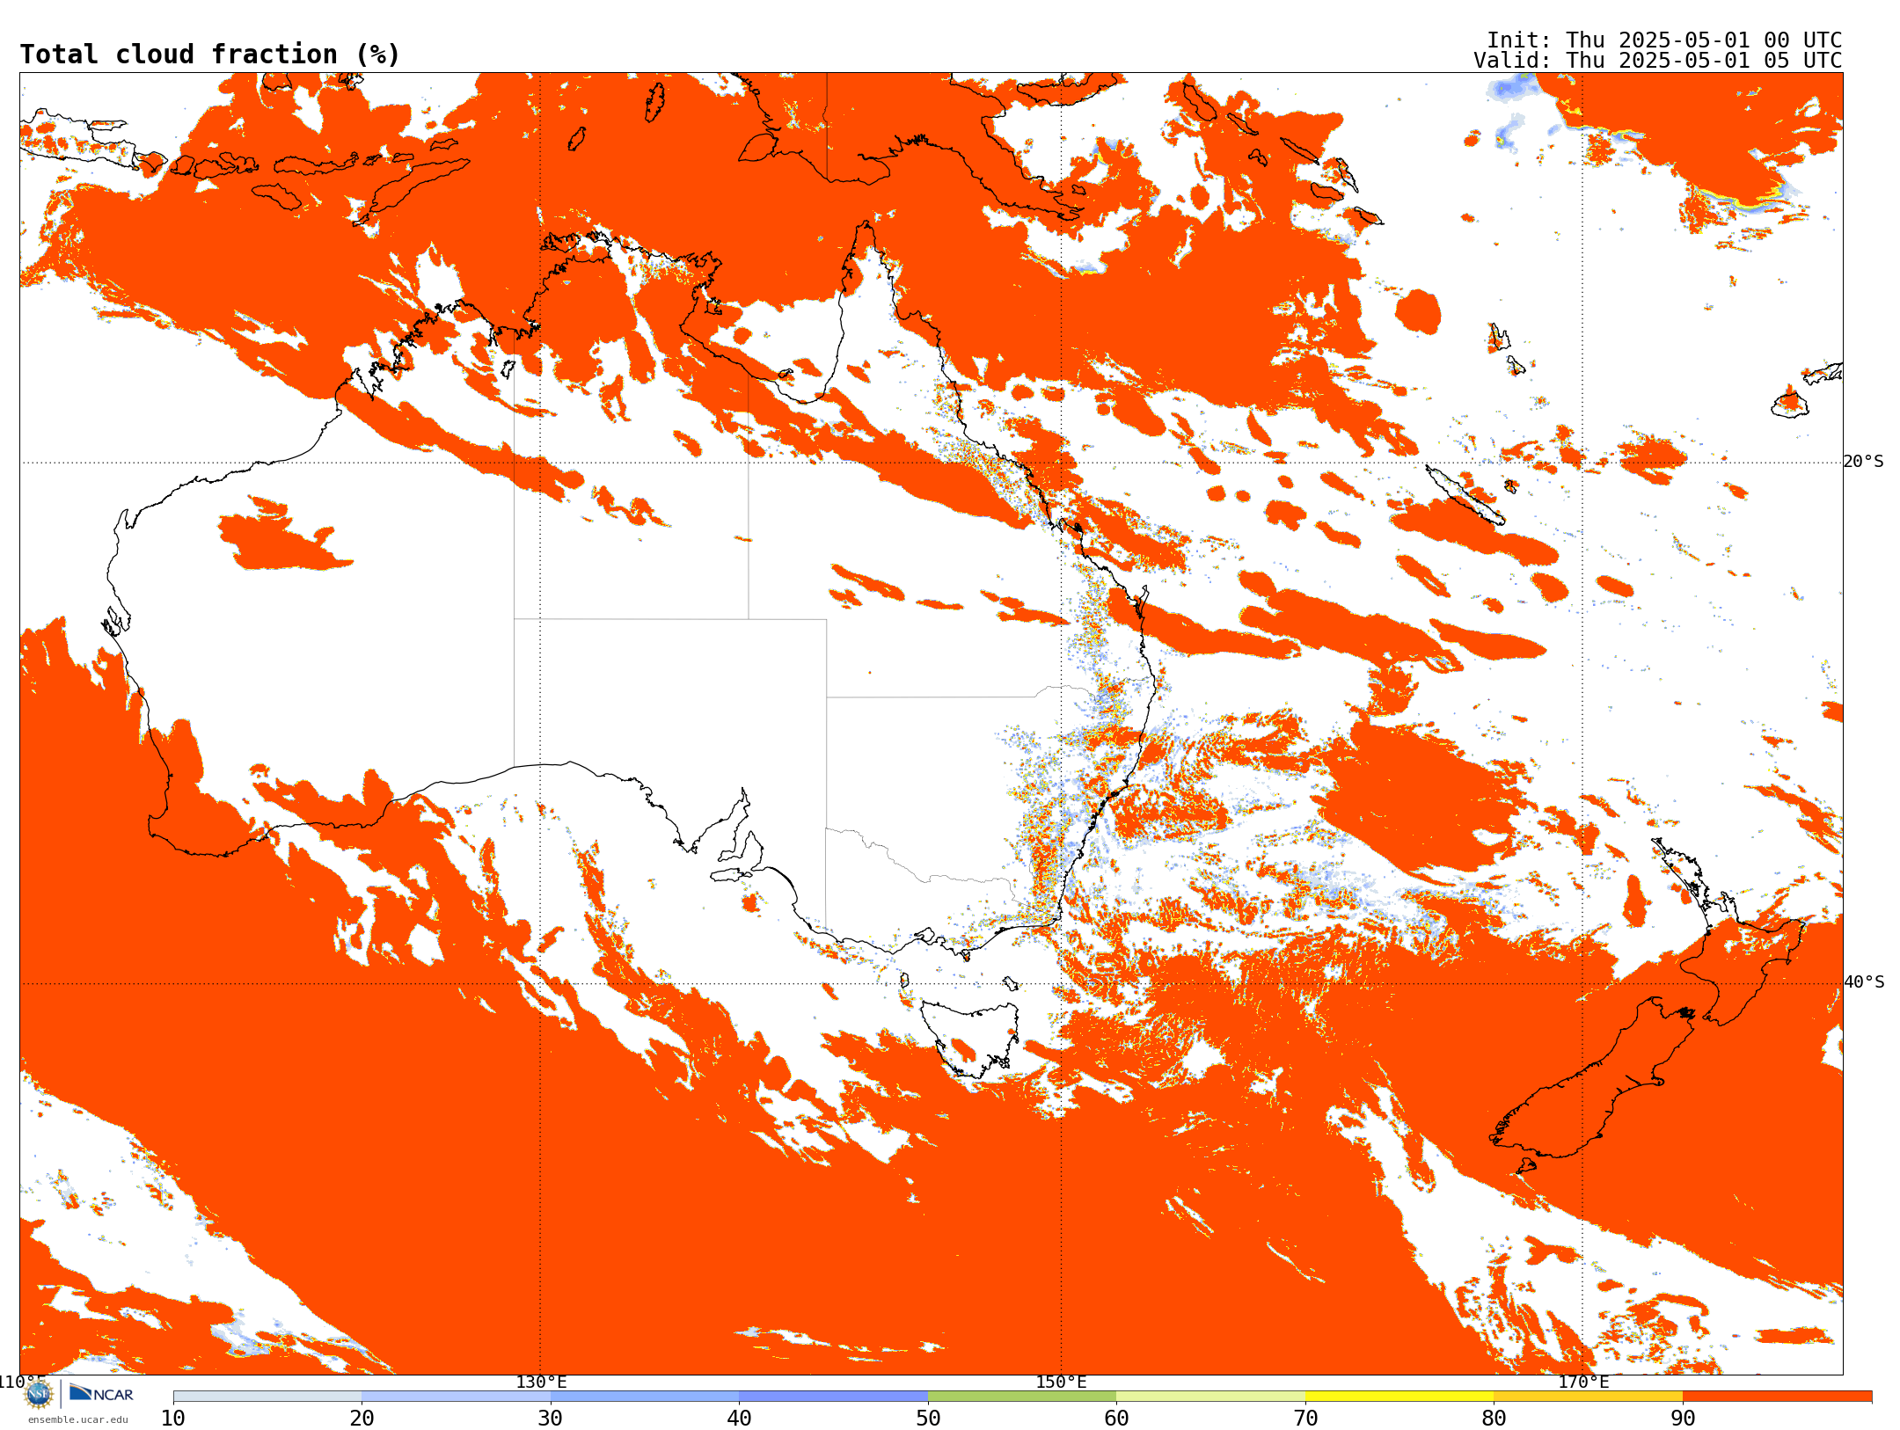Click the 70-80 bright yellow colorbar segment
Screen dimensions: 1900x1430
click(1399, 1397)
